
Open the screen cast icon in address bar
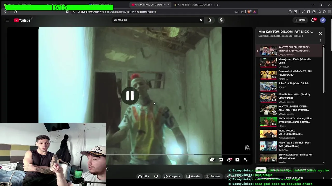[237, 12]
